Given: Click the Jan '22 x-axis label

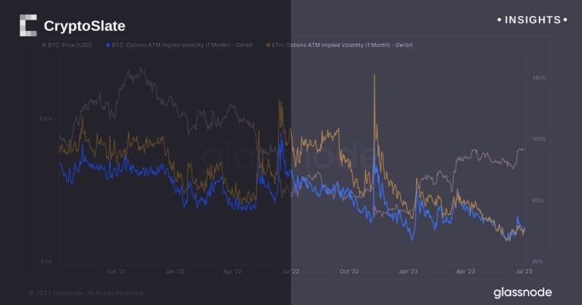Looking at the screenshot, I should 175,270.
